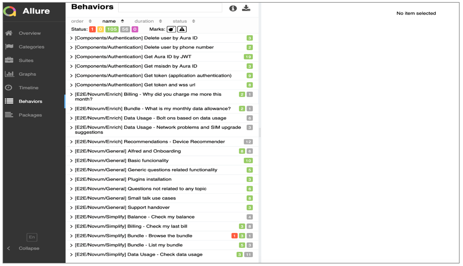Expand Get Aura ID by JWT row
The image size is (463, 266).
point(162,57)
